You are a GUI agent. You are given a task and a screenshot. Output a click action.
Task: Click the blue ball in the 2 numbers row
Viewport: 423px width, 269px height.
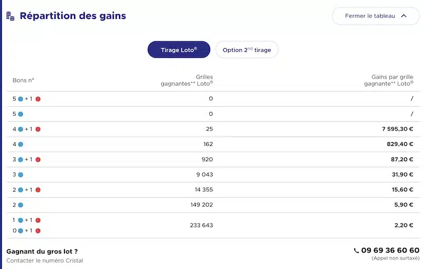(21, 205)
